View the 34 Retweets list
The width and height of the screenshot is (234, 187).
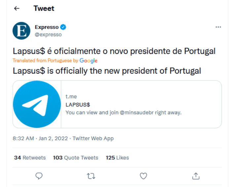[30, 157]
